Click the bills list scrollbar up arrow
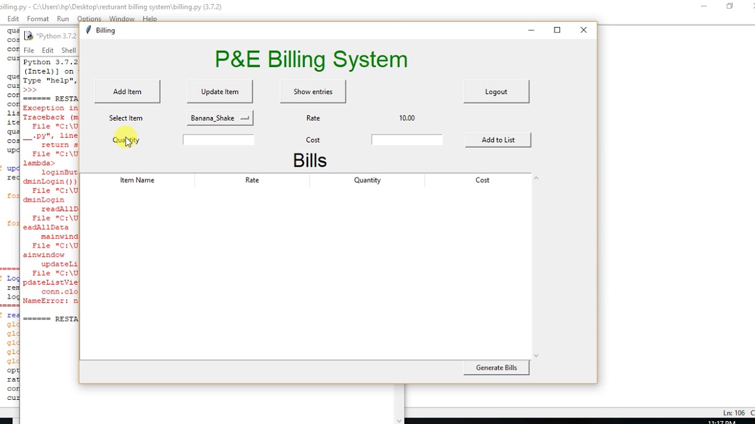Screen dimensions: 755x424 [536, 178]
